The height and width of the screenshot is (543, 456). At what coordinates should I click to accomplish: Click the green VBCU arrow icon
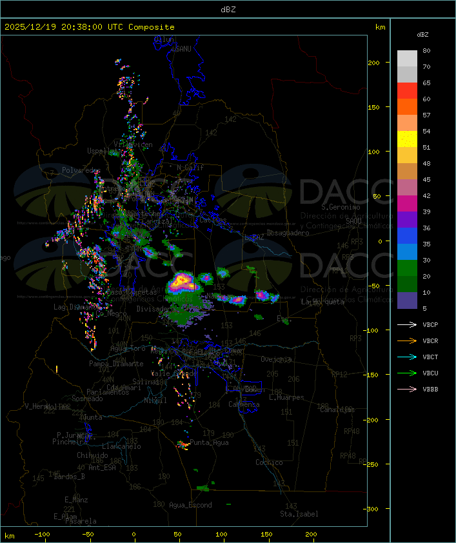pos(407,373)
